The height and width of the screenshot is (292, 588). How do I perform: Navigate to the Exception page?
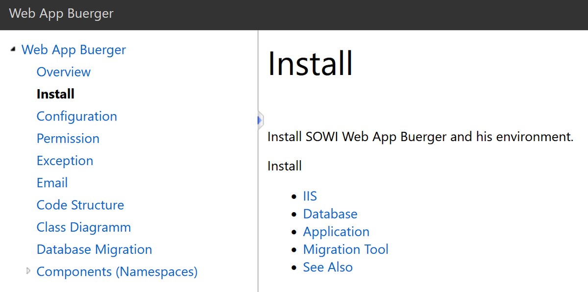[65, 161]
